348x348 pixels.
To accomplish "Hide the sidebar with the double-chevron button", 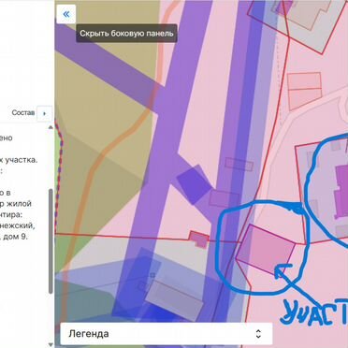I will pyautogui.click(x=66, y=14).
